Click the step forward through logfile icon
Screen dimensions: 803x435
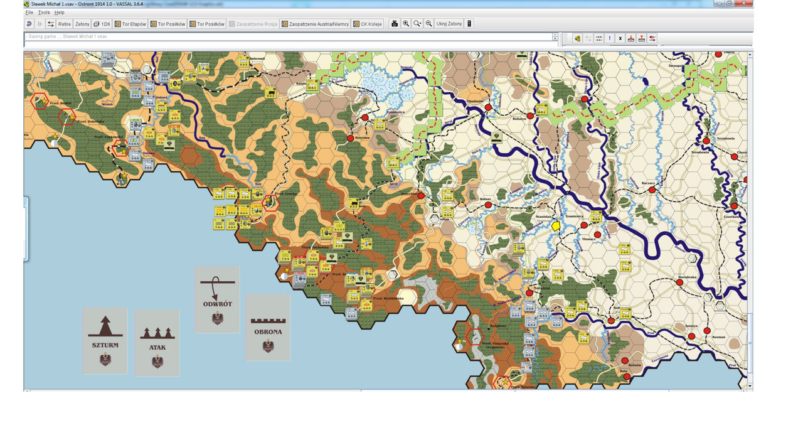click(x=40, y=24)
